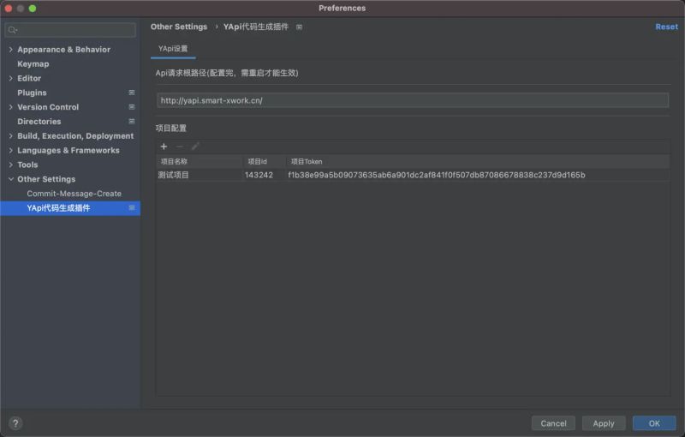Click project-level icon next to Version Control
The image size is (685, 437).
(x=132, y=107)
